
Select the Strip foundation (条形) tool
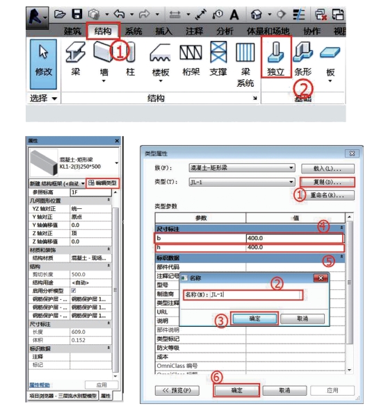pos(302,59)
